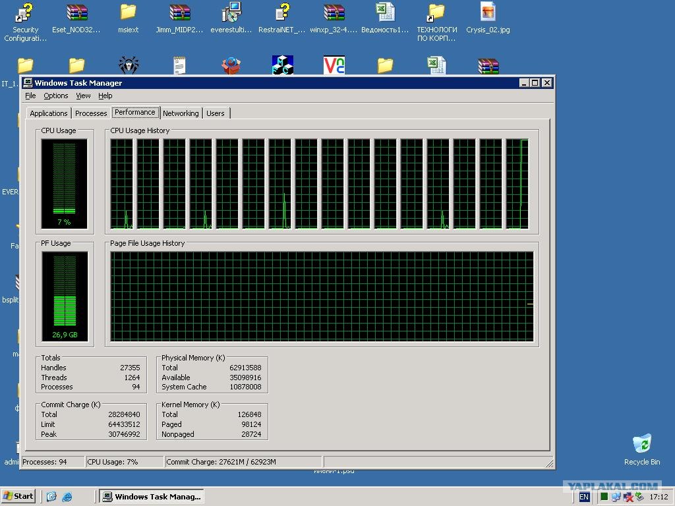Select the folder icon right of the VNC icon

tap(385, 65)
